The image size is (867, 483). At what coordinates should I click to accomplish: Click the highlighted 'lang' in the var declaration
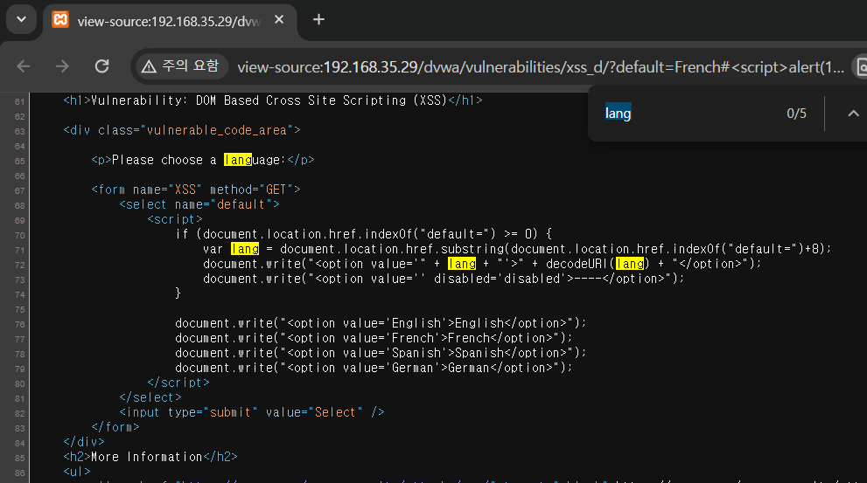point(245,249)
